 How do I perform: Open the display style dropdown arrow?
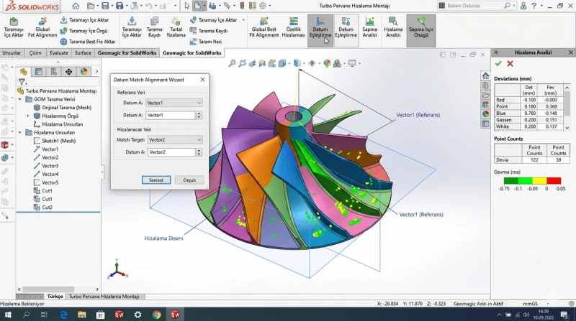(302, 63)
